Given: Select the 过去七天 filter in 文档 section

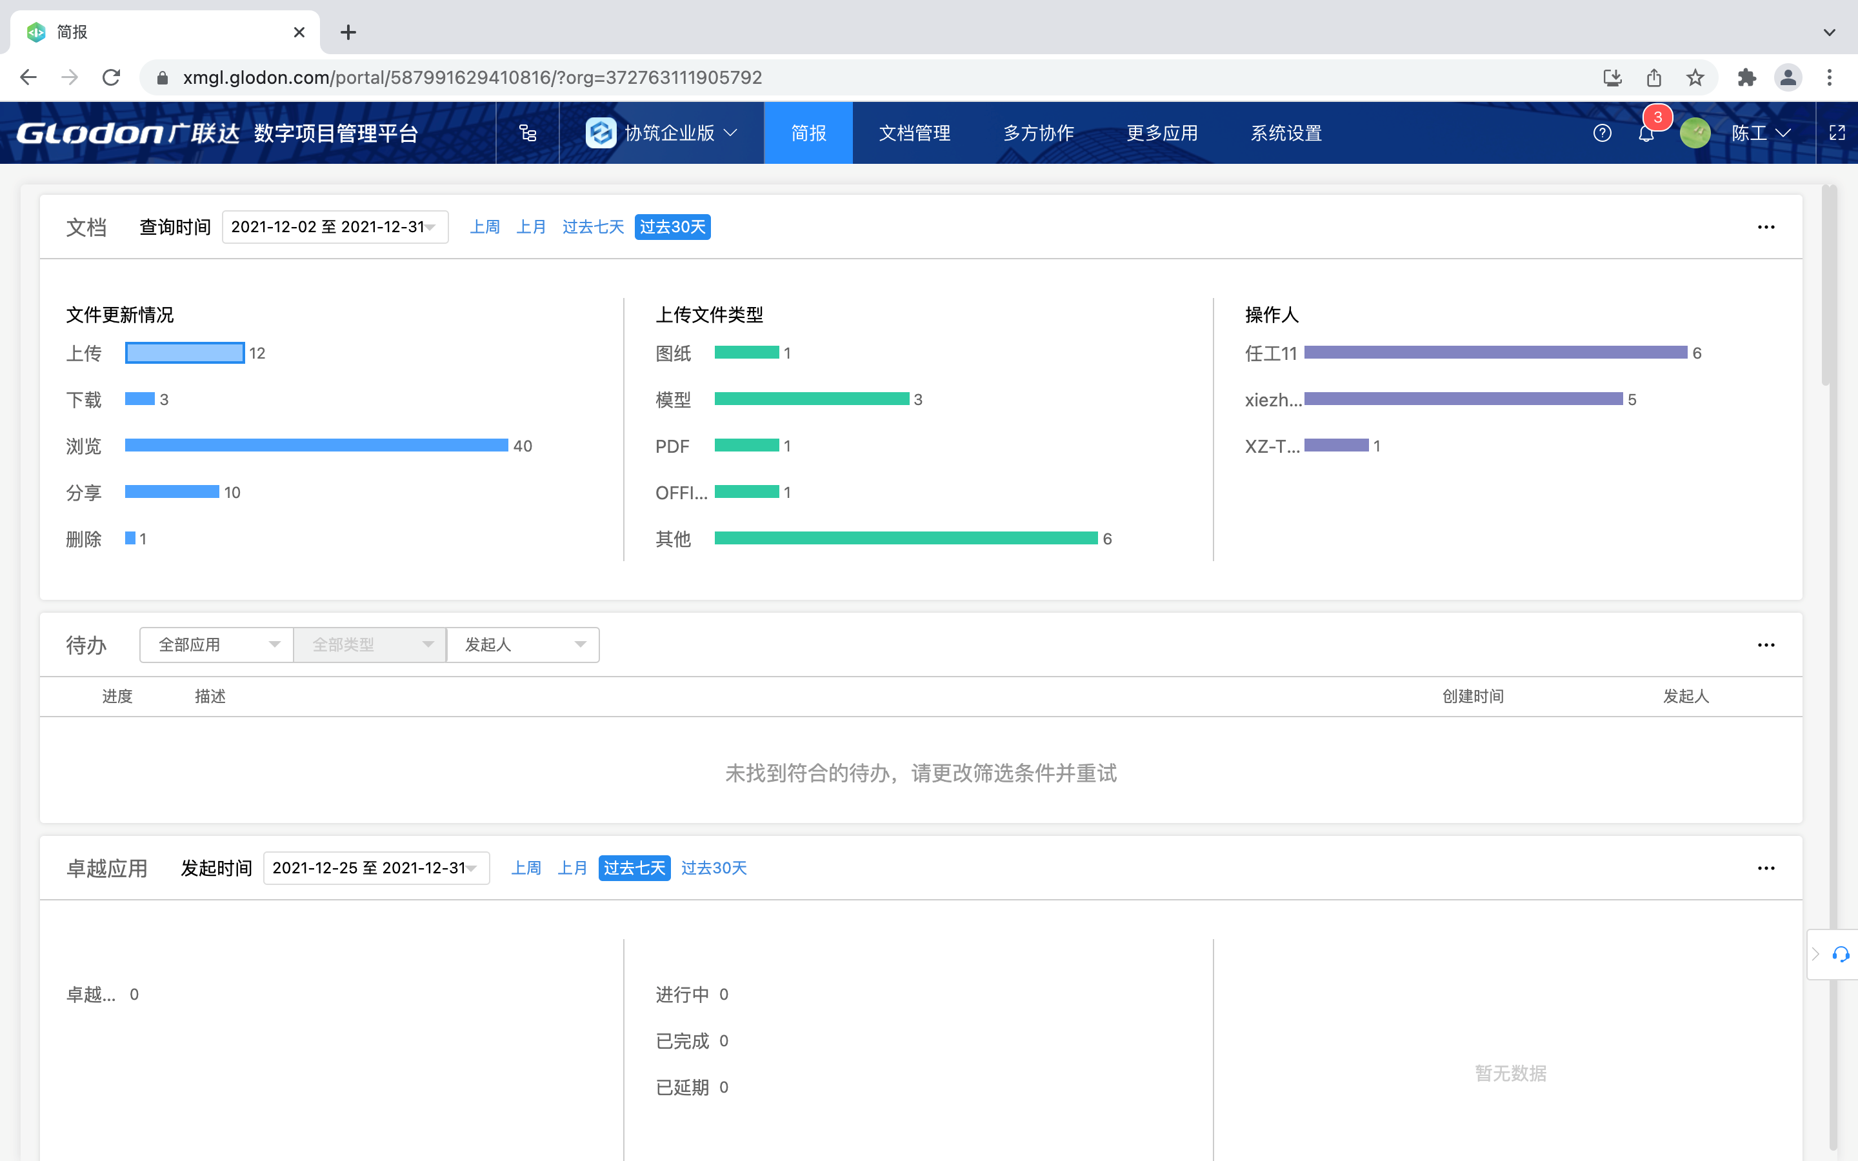Looking at the screenshot, I should (x=593, y=226).
